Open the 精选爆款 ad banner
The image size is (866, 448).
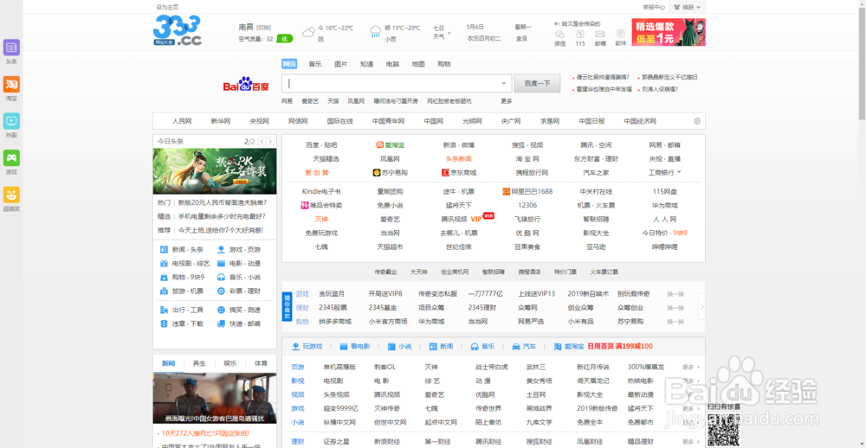[669, 33]
